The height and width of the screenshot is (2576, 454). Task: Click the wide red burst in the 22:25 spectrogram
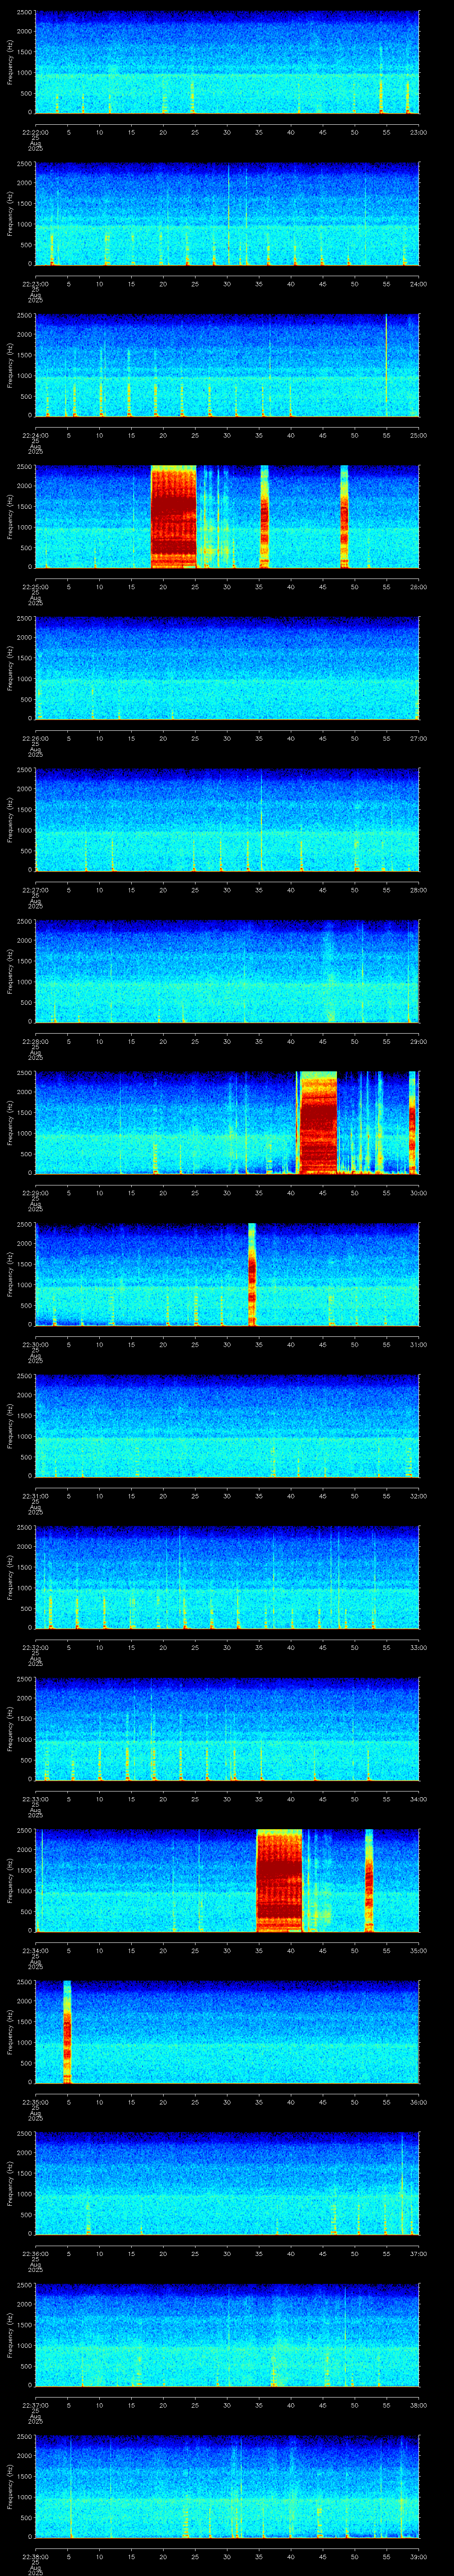(x=174, y=517)
